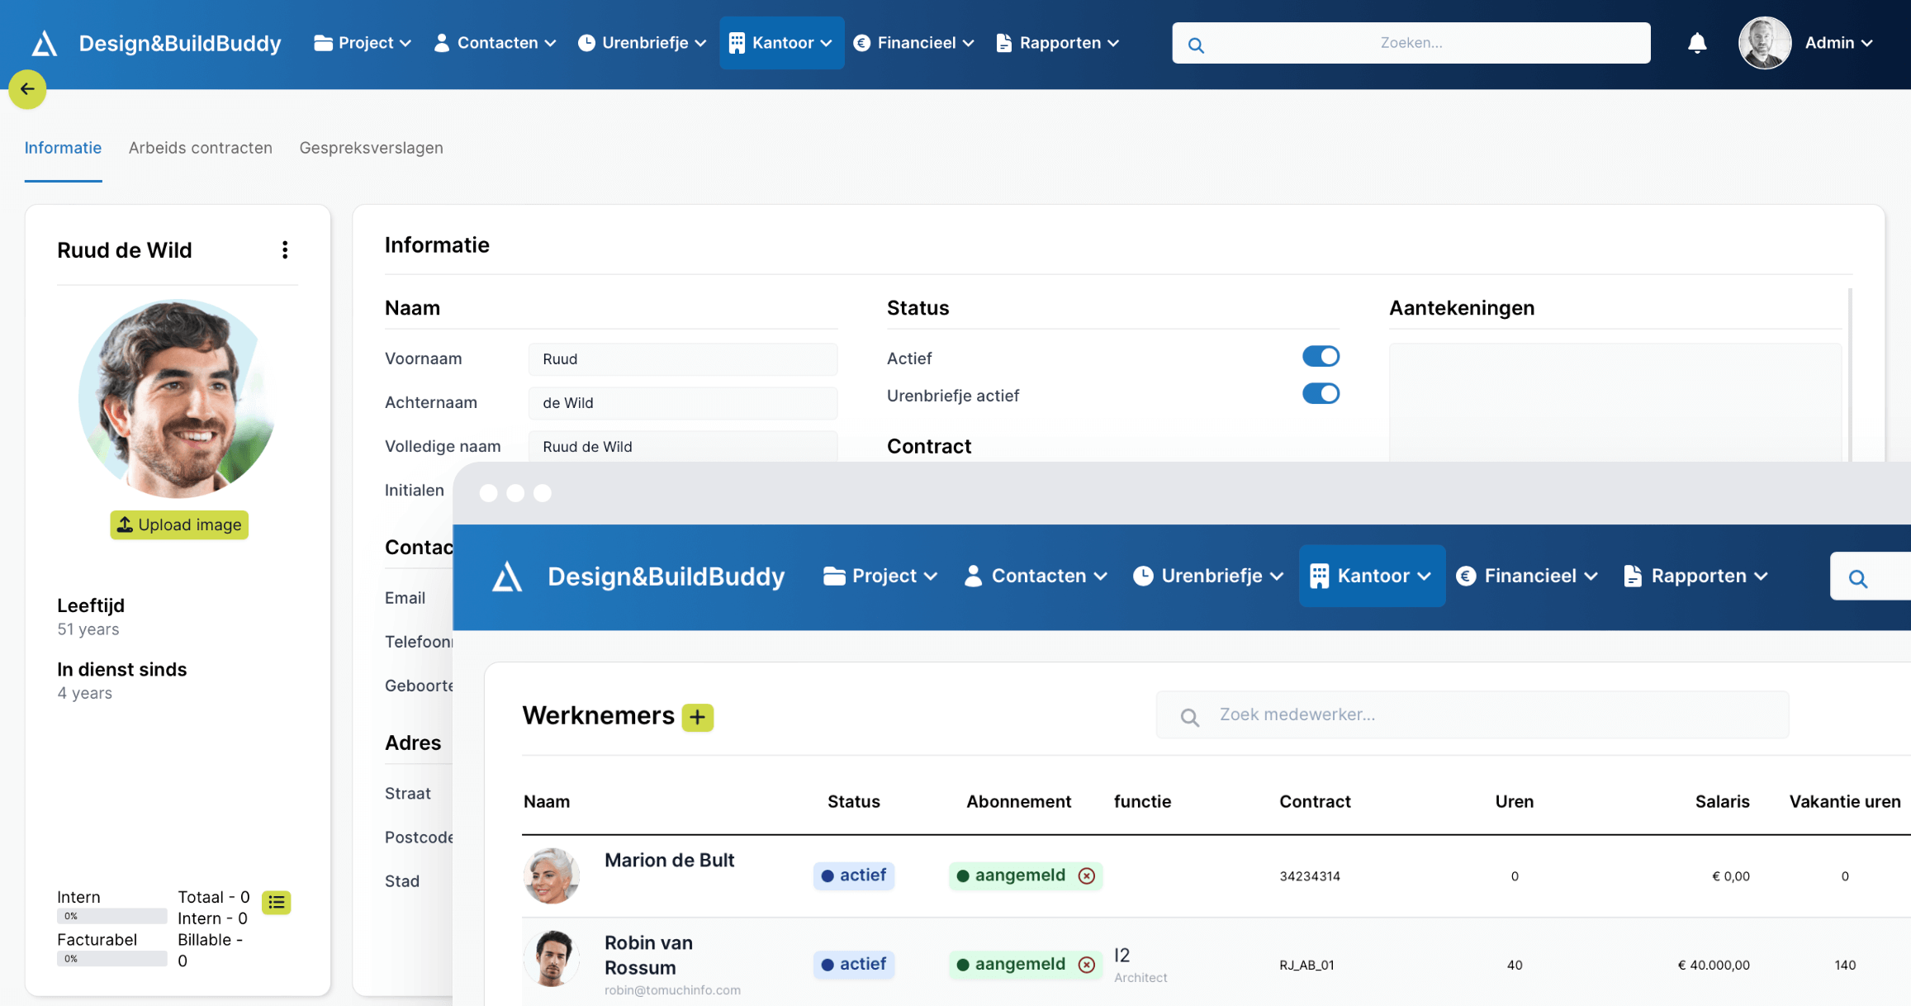The image size is (1911, 1006).
Task: Expand Project menu in front window
Action: [x=880, y=576]
